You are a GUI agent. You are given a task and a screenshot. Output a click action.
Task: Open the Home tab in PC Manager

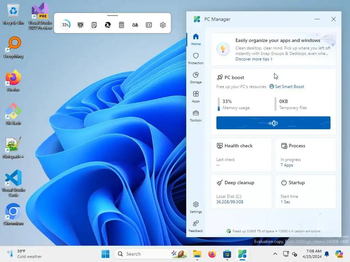point(196,40)
